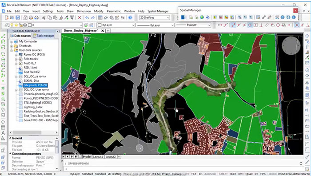The width and height of the screenshot is (311, 176).
Task: Collapse the General properties section
Action: (10, 138)
